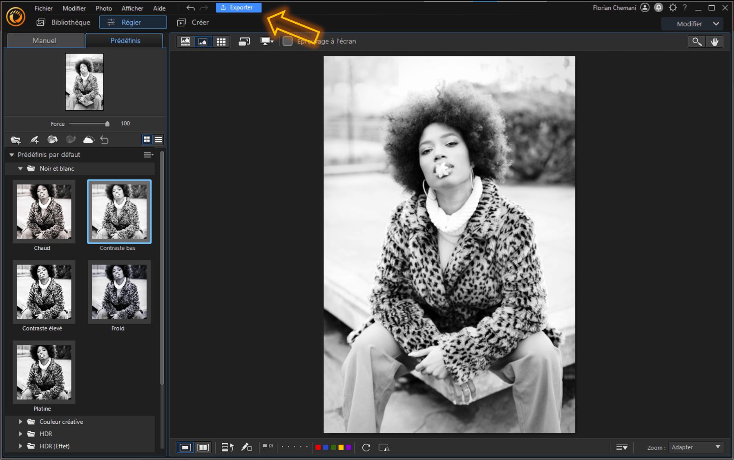Viewport: 734px width, 460px height.
Task: Apply red color label
Action: [x=318, y=447]
